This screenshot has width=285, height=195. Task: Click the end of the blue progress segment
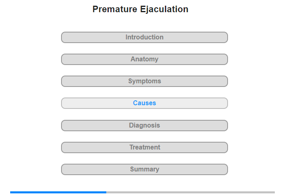[x=106, y=192]
